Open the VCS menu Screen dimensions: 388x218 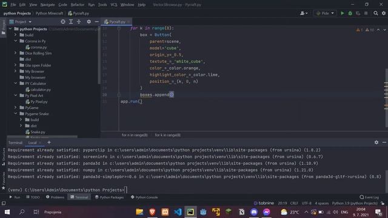click(x=114, y=5)
